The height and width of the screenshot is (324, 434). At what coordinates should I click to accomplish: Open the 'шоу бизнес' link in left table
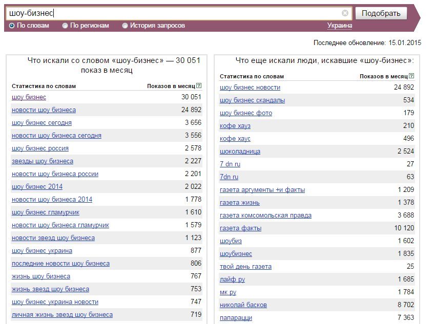tap(29, 97)
